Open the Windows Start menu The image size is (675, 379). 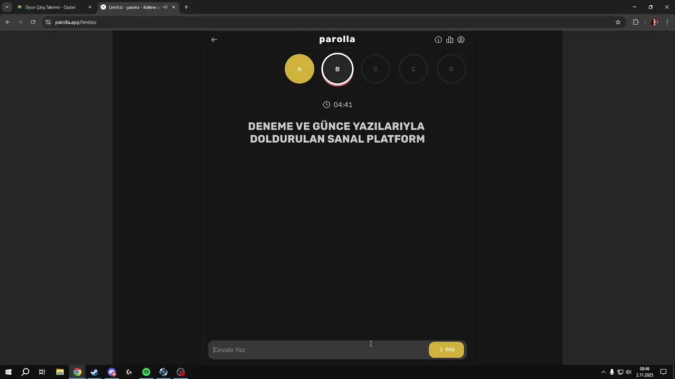coord(8,372)
